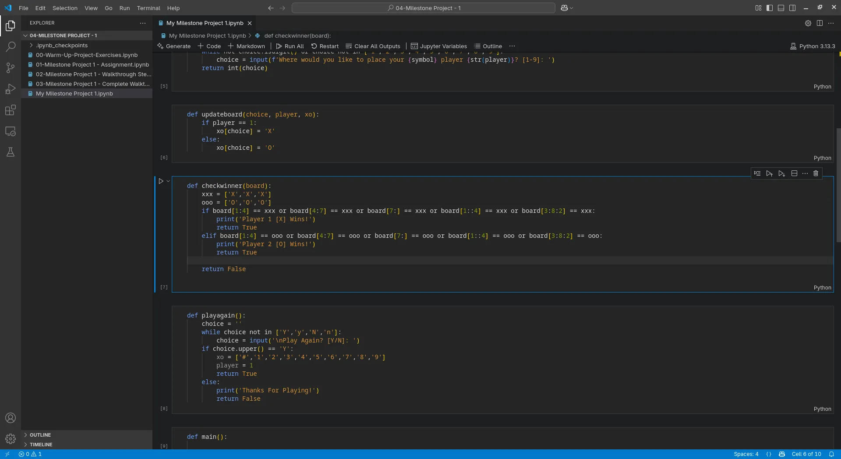This screenshot has width=841, height=459.
Task: Open the Edit menu
Action: point(40,8)
